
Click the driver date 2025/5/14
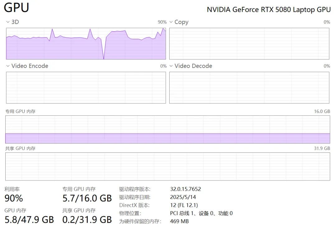pyautogui.click(x=183, y=197)
